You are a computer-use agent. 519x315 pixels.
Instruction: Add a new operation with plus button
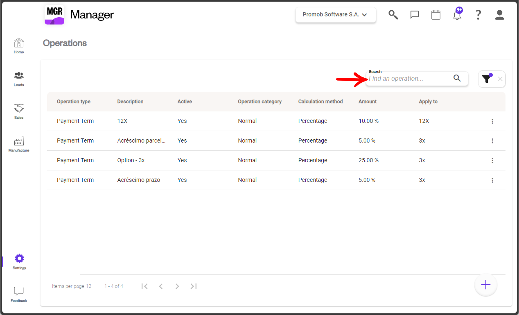486,285
